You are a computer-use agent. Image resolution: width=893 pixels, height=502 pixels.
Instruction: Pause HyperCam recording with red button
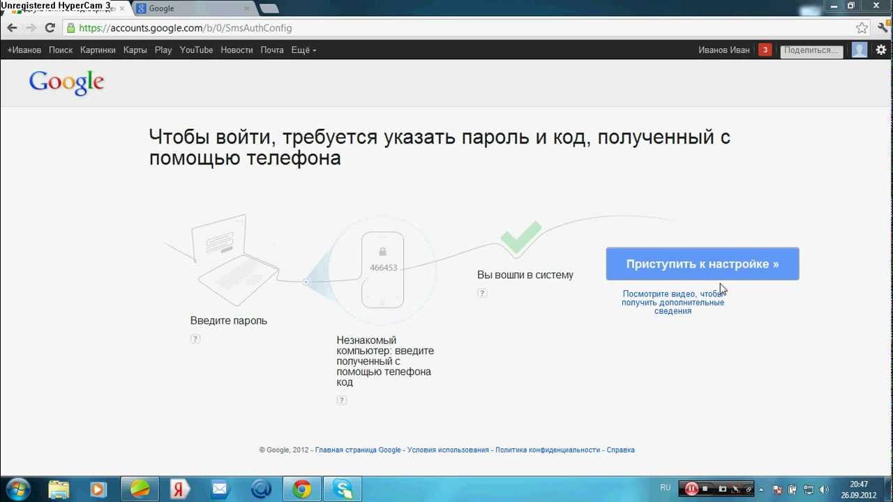point(691,489)
